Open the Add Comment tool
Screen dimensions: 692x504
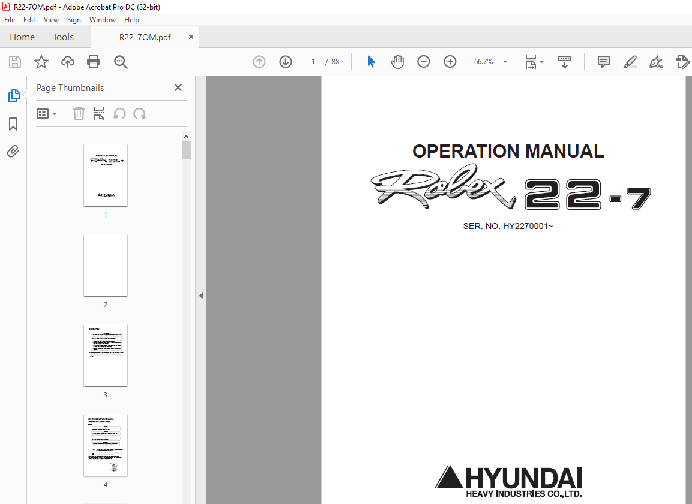tap(603, 61)
